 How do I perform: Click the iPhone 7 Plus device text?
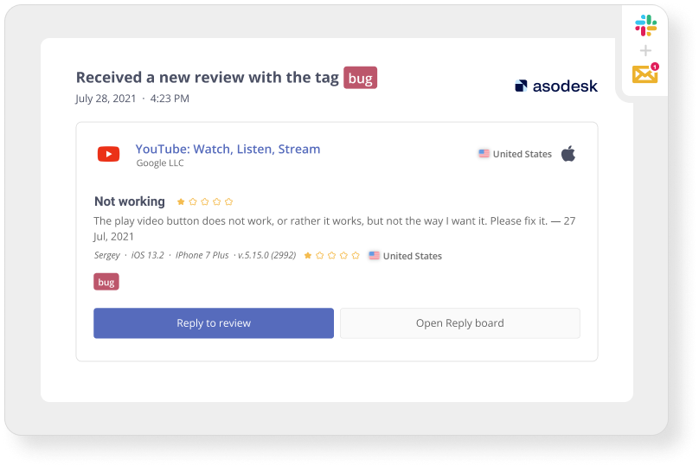(202, 255)
